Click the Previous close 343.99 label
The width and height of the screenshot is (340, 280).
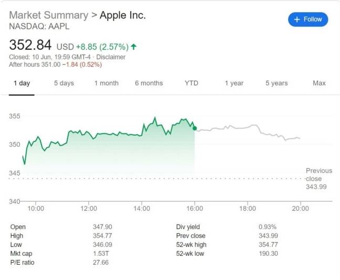click(x=318, y=178)
